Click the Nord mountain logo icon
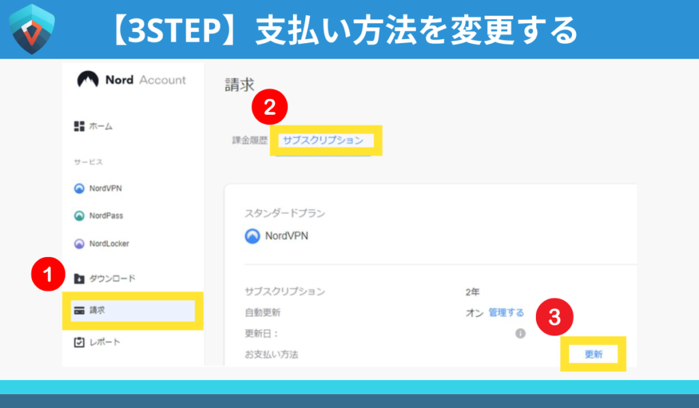Screen dimensions: 699x408 coord(88,80)
